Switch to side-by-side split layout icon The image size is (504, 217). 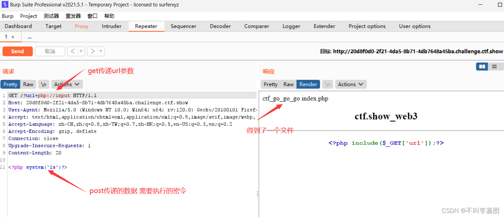point(482,66)
